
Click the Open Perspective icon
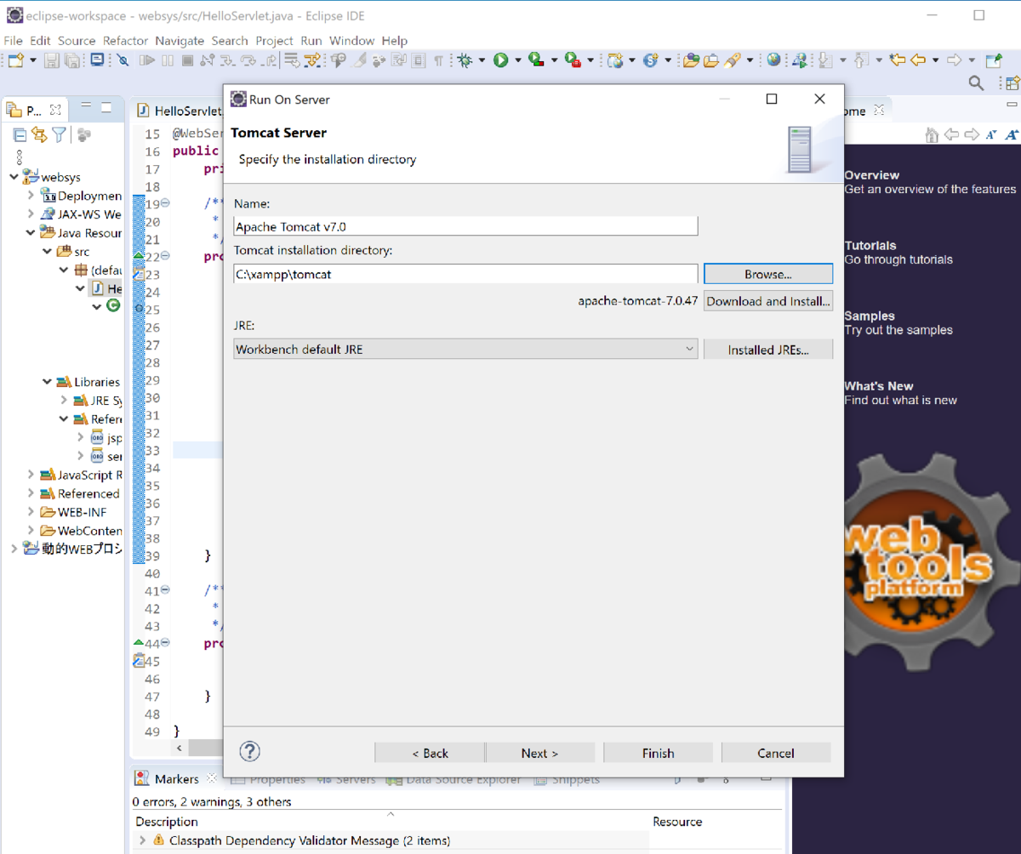[x=1012, y=83]
